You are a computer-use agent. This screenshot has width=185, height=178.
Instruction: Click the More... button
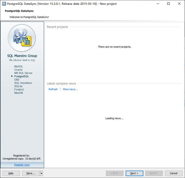(x=31, y=173)
